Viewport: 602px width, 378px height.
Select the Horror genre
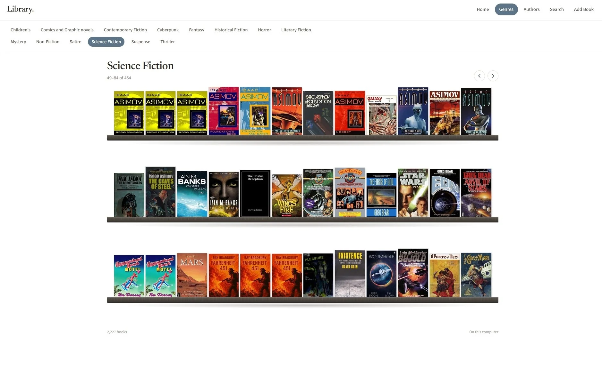pyautogui.click(x=264, y=30)
